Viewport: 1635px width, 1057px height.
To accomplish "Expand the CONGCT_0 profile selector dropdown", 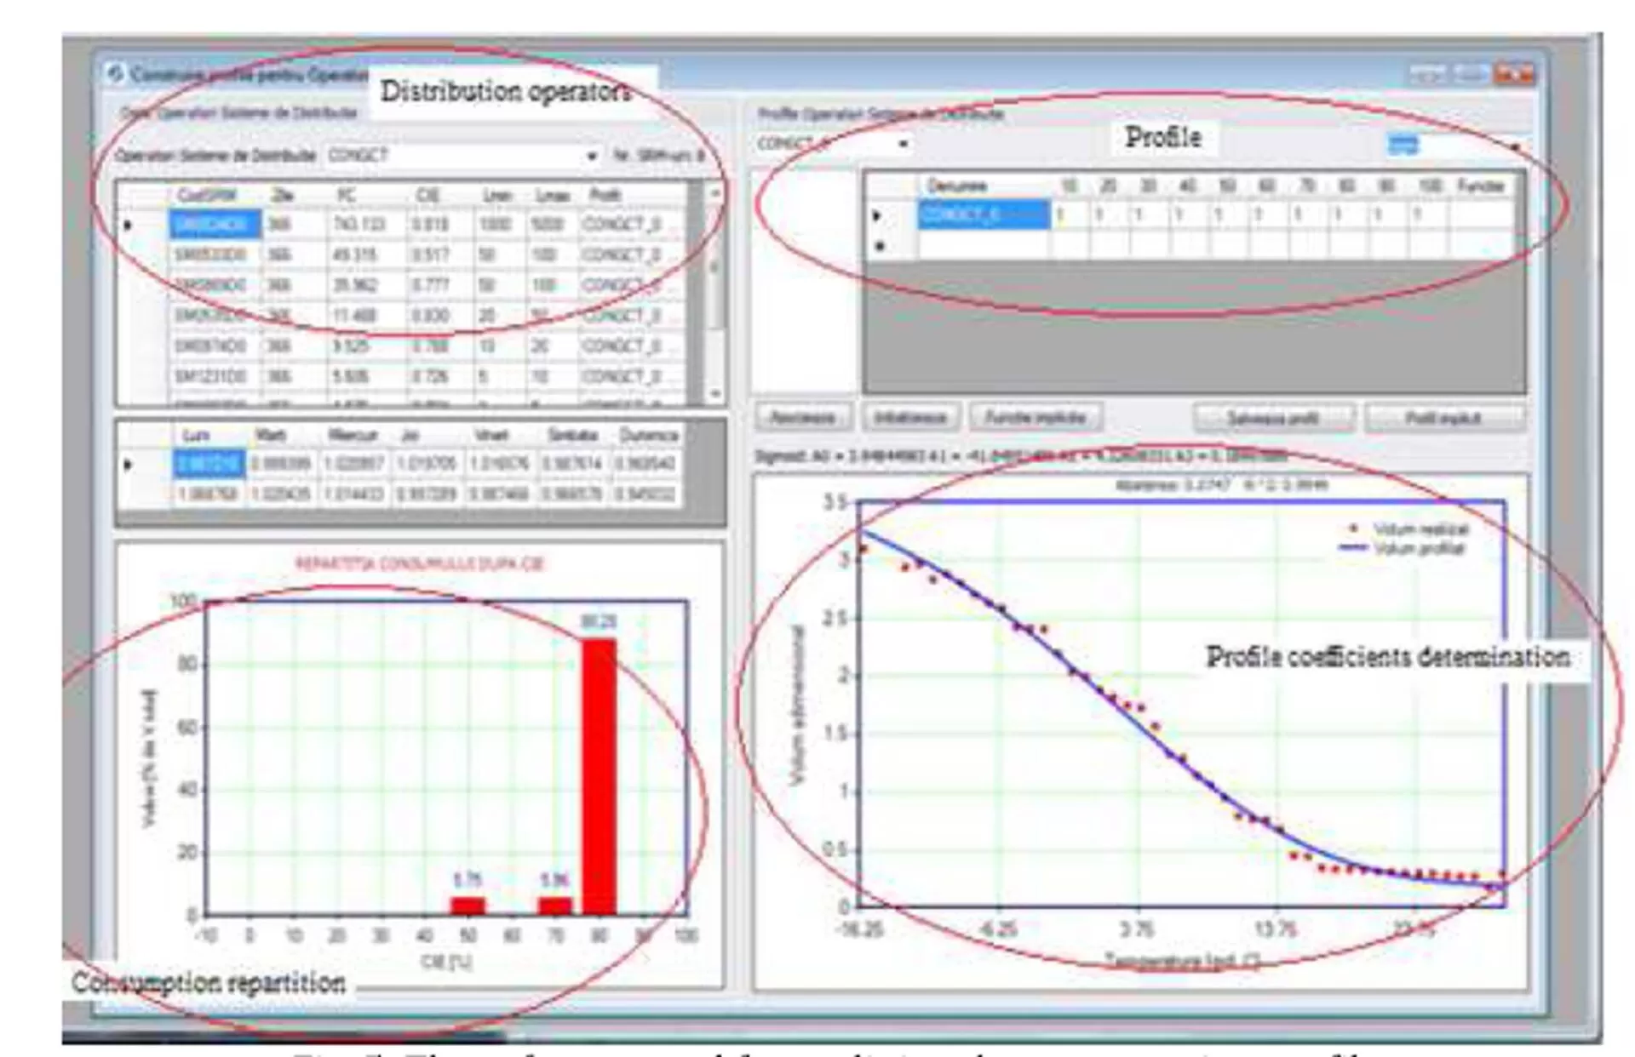I will tap(903, 144).
